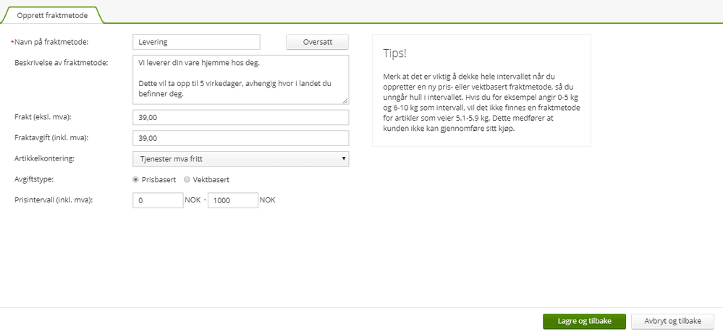
Task: Click the green Lagre og tilbake button
Action: 584,321
